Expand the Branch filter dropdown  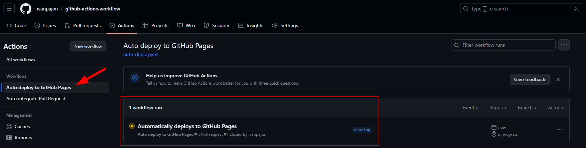(x=527, y=108)
